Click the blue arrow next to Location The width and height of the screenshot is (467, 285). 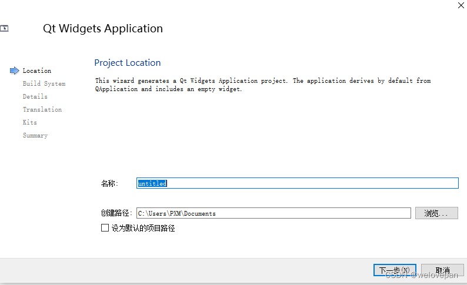point(14,71)
